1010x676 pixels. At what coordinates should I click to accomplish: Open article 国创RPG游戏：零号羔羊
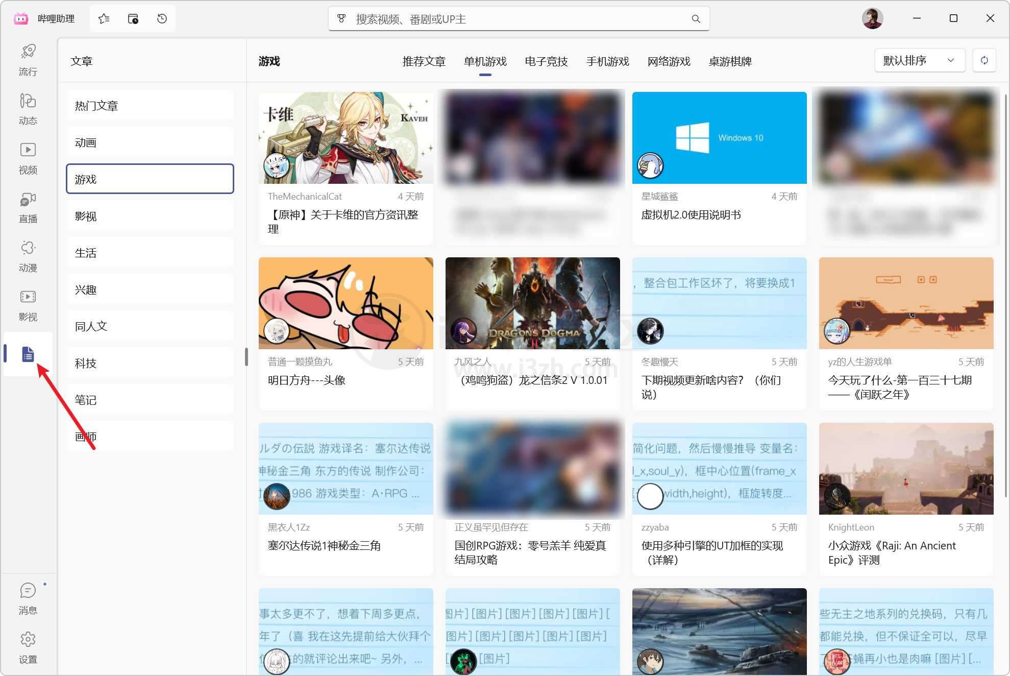coord(530,552)
